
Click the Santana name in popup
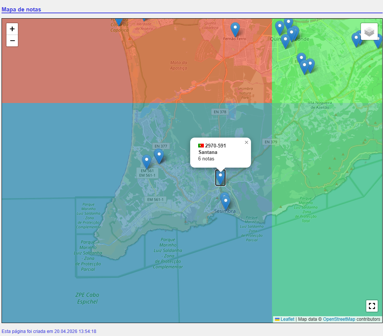pos(208,152)
